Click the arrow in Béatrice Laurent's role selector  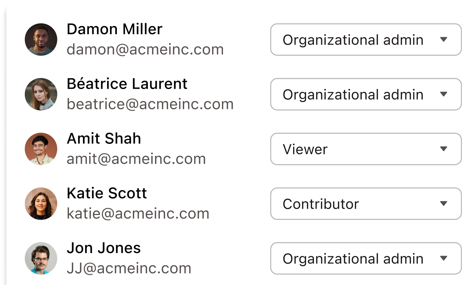(444, 94)
